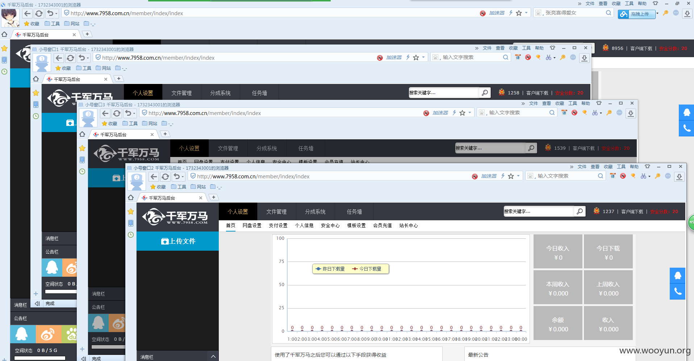Screen dimensions: 694x361
Task: Go back in 小号窗口1 browser window
Action: pos(59,58)
